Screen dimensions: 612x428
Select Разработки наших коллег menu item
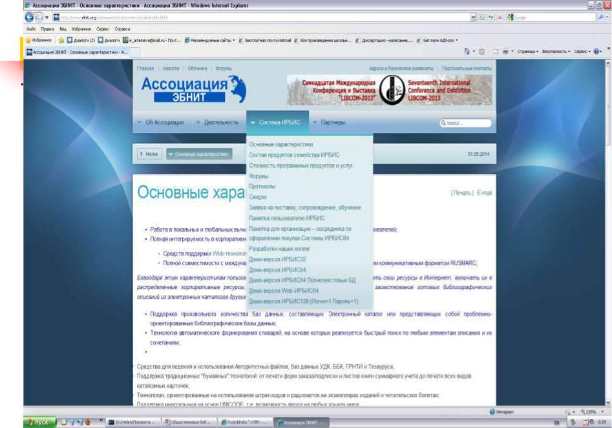(279, 249)
